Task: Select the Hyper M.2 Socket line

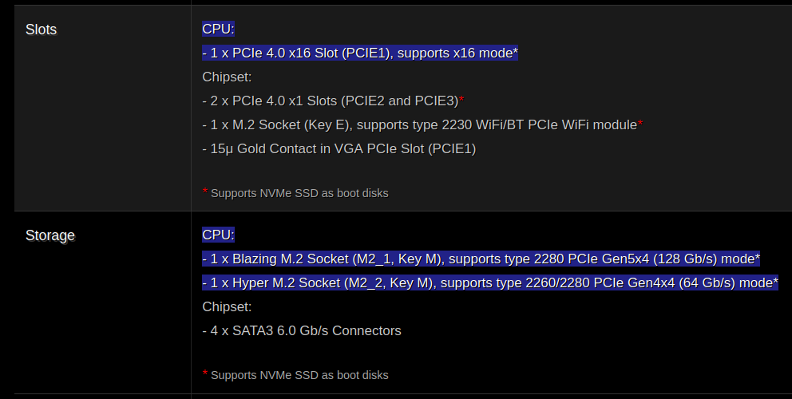Action: point(489,283)
